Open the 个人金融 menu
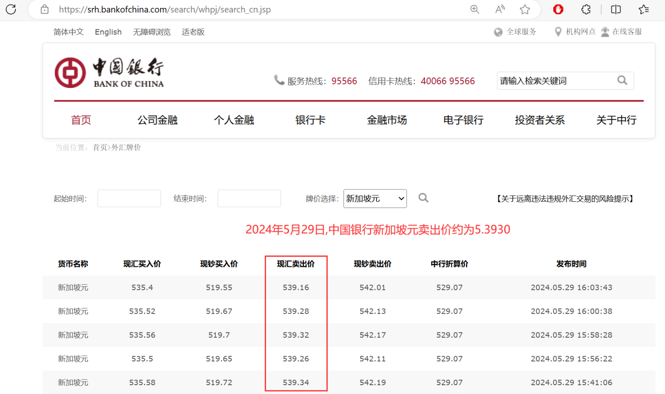Screen dimensions: 665x394 pyautogui.click(x=234, y=120)
